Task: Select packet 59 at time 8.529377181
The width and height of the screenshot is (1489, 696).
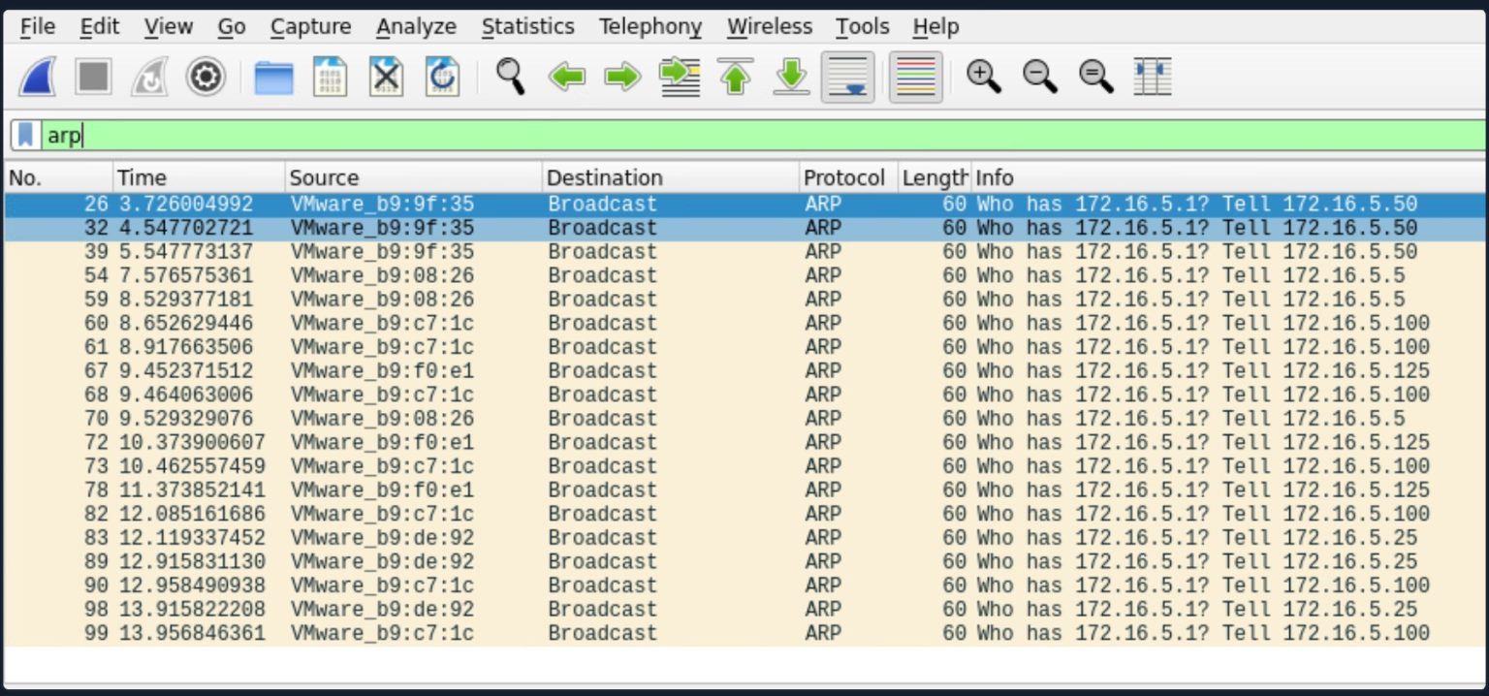Action: 744,300
